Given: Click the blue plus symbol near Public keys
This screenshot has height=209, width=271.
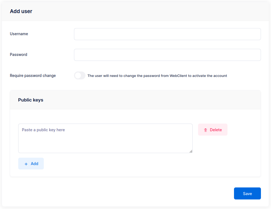Looking at the screenshot, I should pyautogui.click(x=26, y=163).
